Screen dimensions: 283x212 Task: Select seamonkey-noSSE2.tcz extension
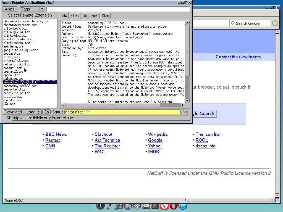[x=30, y=86]
